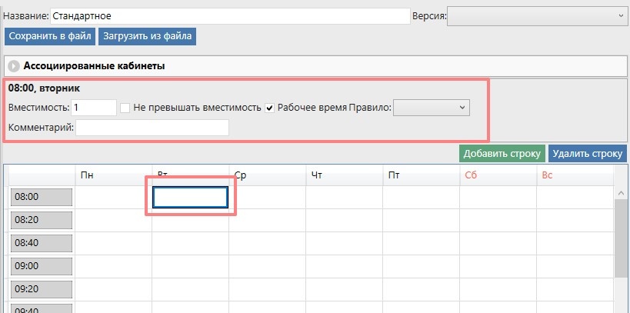This screenshot has width=630, height=313.
Task: Uncheck the Рабочее время checkbox
Action: point(269,108)
